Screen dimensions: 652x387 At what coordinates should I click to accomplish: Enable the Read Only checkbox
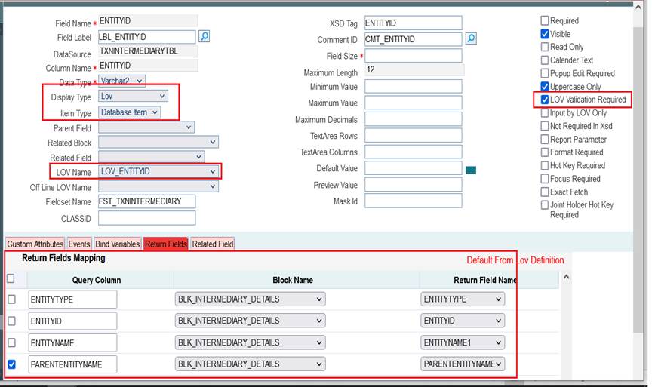point(545,47)
